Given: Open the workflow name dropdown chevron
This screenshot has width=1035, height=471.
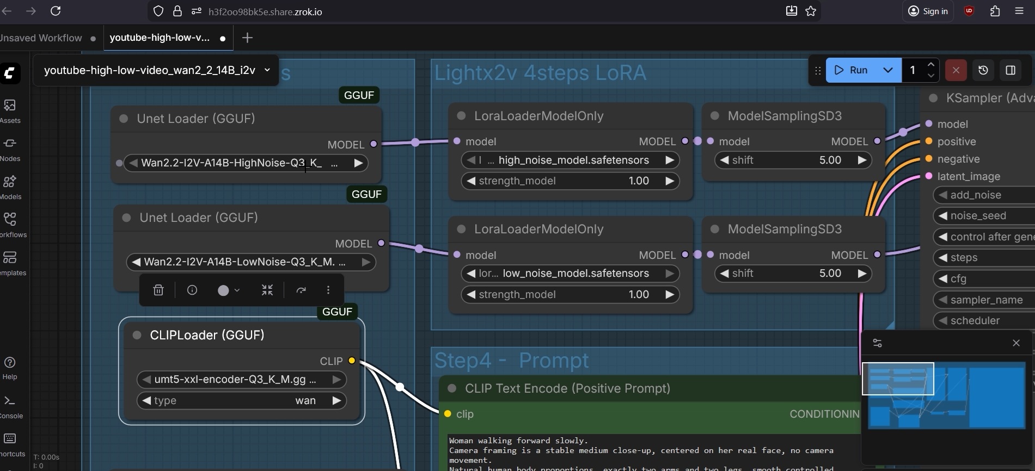Looking at the screenshot, I should [267, 70].
